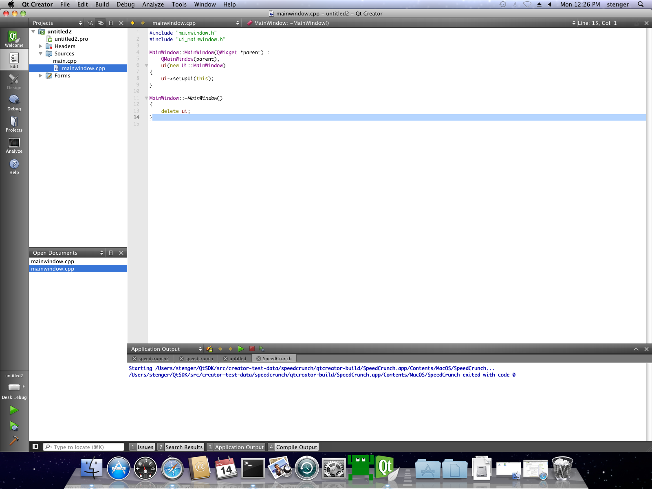Expand the Headers folder

coord(41,46)
